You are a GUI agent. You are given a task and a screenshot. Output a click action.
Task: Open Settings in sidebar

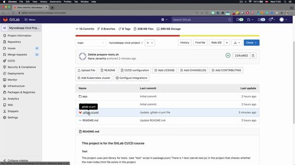13,117
